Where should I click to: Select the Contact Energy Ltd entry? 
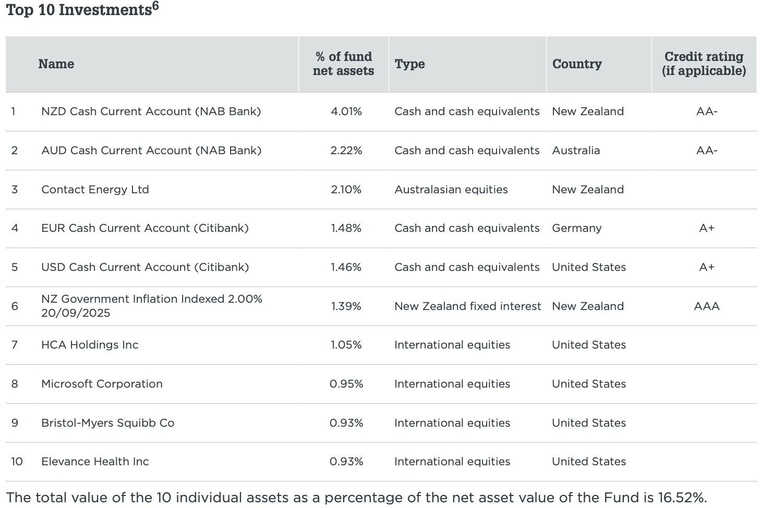tap(95, 190)
